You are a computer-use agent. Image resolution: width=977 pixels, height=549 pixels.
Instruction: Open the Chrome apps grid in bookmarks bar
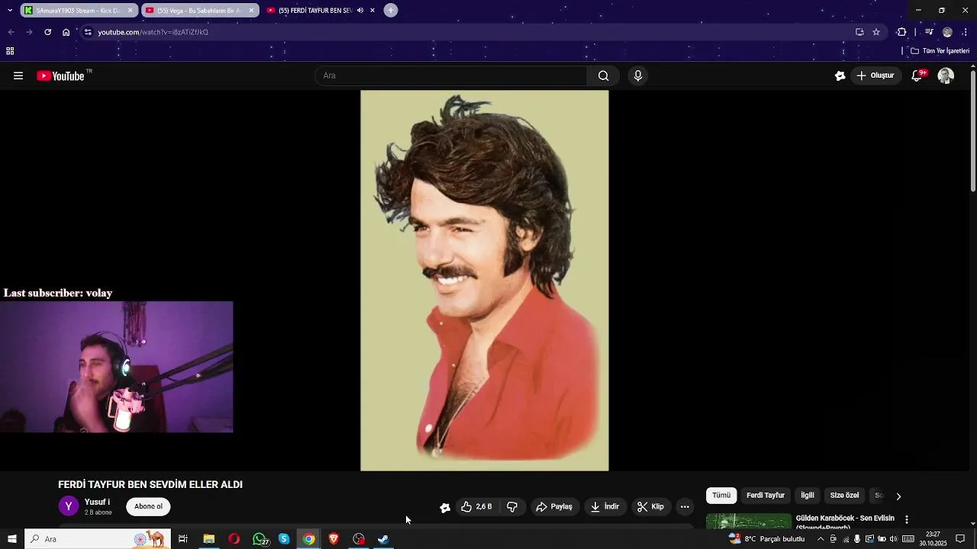pyautogui.click(x=10, y=51)
